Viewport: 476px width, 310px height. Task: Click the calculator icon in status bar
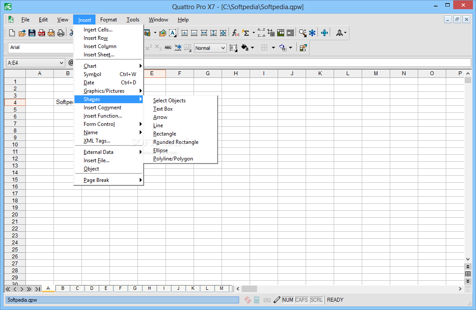coord(257,300)
